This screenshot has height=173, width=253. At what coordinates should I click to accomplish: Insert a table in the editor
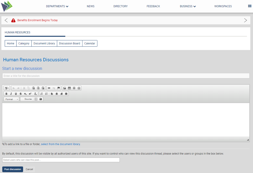click(x=69, y=88)
